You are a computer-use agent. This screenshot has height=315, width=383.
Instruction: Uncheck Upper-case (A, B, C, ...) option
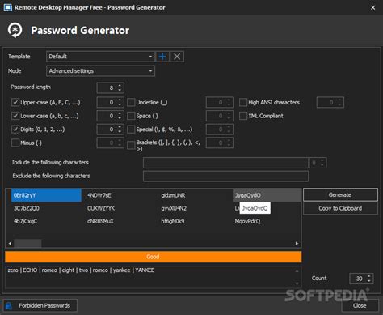point(15,102)
